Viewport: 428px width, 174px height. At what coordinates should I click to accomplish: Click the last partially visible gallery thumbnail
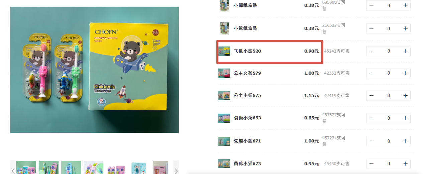(x=160, y=167)
